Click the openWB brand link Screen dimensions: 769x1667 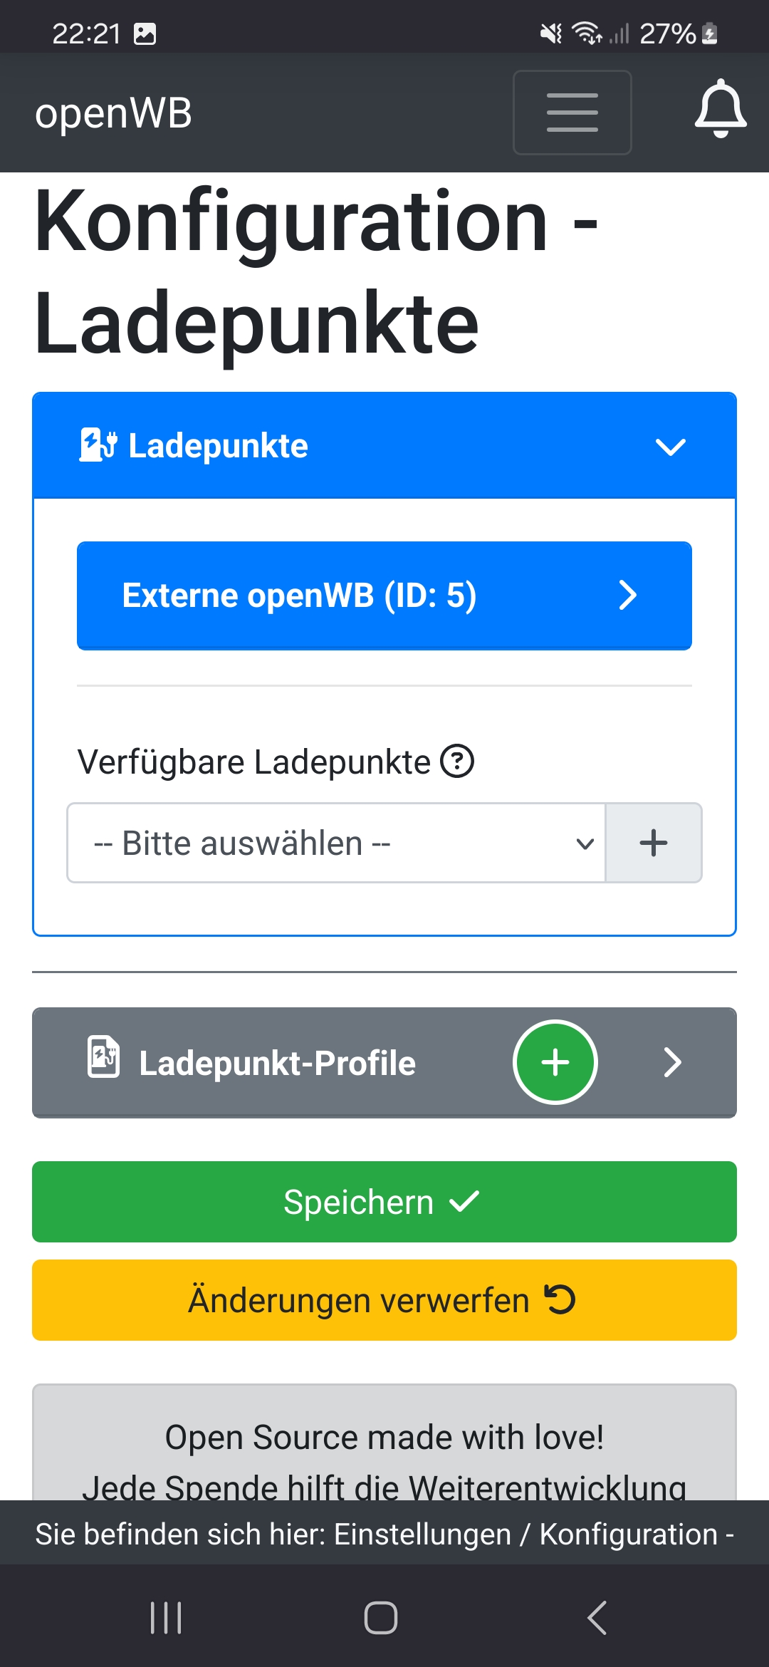tap(114, 113)
